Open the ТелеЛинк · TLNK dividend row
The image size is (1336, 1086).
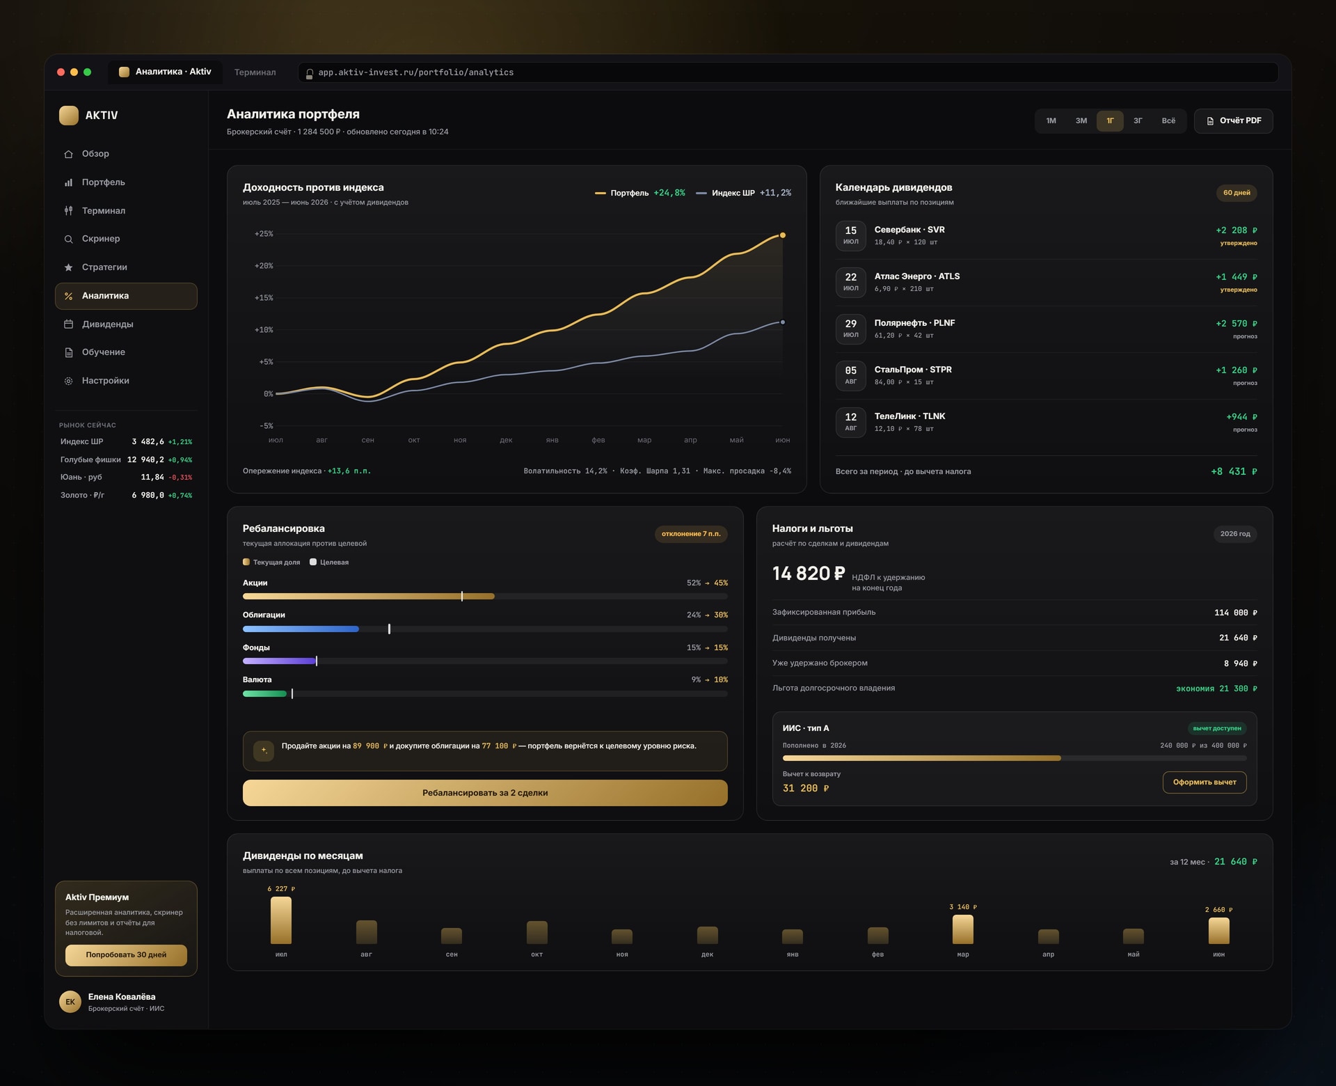[1046, 423]
